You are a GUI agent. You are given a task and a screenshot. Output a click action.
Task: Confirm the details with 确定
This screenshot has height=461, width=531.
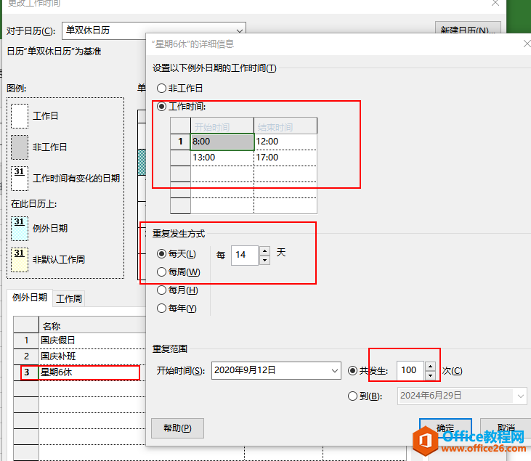(445, 428)
